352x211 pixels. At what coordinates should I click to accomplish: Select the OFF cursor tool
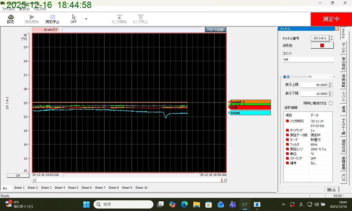tap(73, 19)
